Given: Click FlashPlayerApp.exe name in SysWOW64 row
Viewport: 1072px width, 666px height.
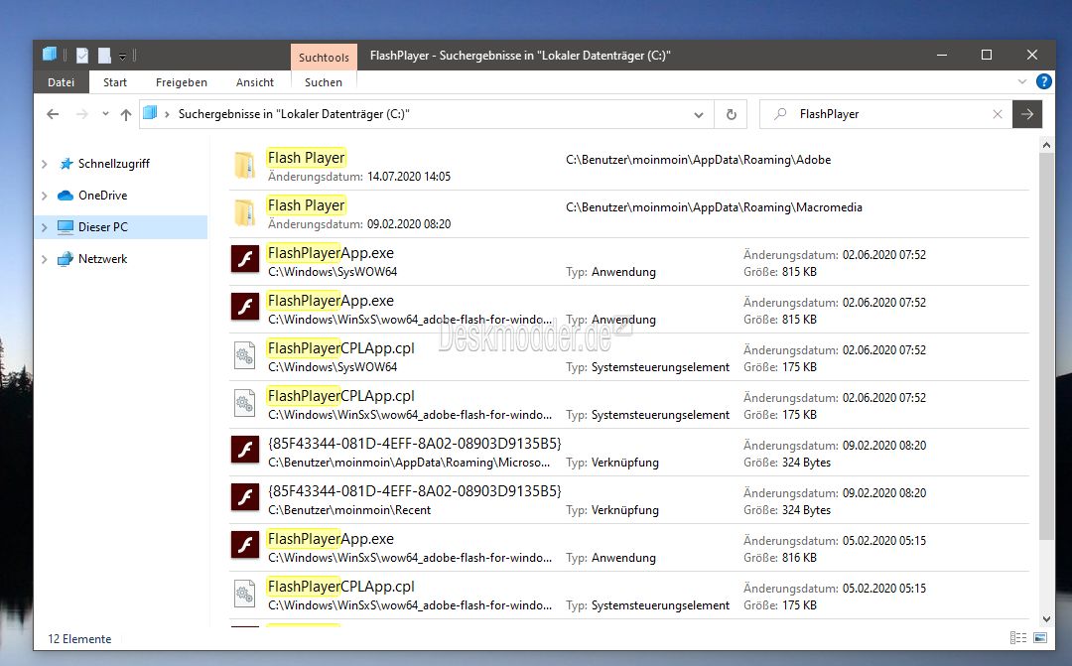Looking at the screenshot, I should (x=331, y=253).
